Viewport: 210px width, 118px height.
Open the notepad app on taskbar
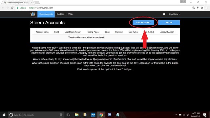(x=117, y=115)
